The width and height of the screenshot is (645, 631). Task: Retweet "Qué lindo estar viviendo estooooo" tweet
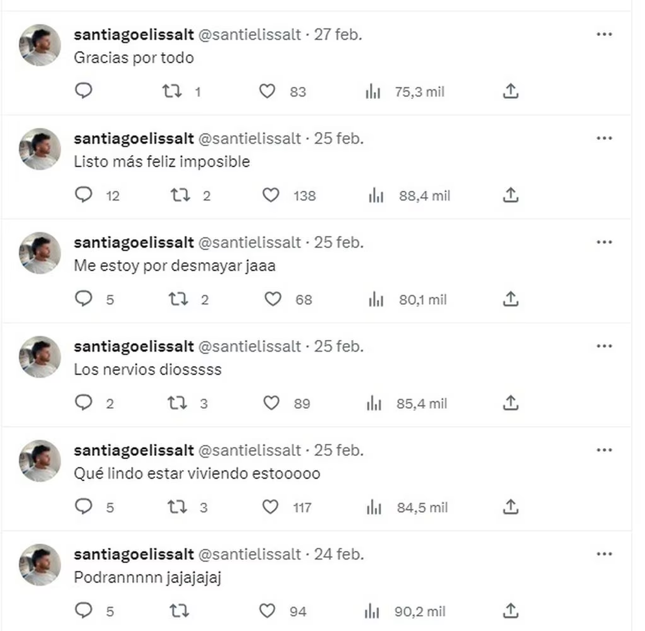(177, 507)
